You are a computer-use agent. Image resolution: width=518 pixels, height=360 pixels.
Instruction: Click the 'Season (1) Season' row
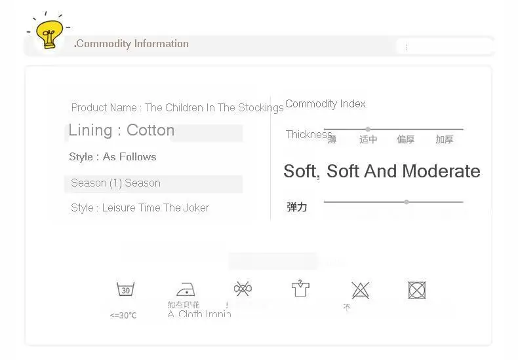[x=153, y=183]
